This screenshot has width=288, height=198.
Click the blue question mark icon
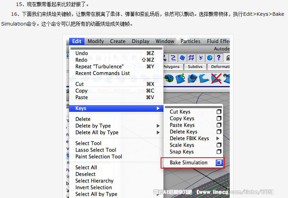(x=218, y=58)
